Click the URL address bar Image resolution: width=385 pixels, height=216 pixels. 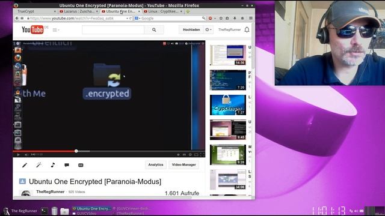pyautogui.click(x=76, y=18)
